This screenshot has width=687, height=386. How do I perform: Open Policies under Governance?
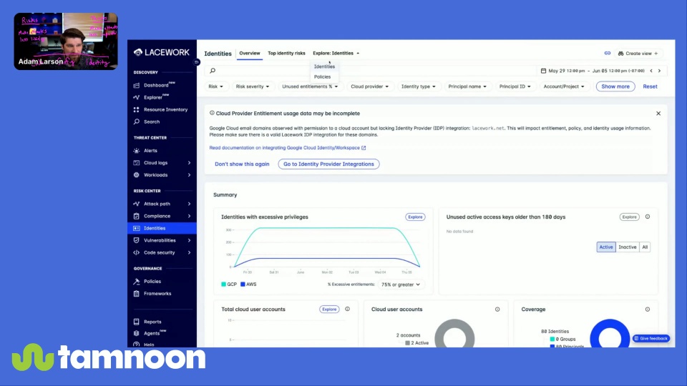tap(152, 282)
